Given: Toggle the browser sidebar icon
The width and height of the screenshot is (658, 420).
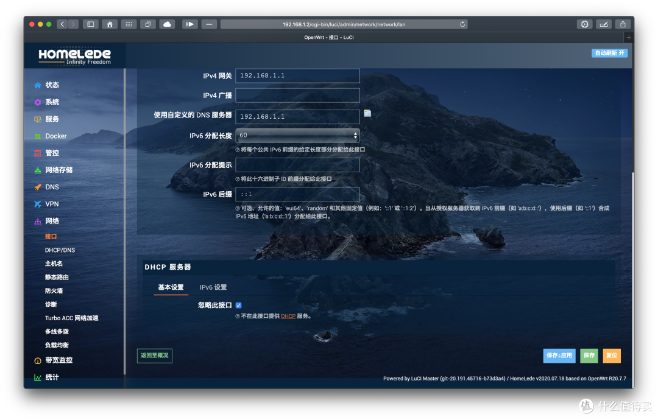Looking at the screenshot, I should tap(91, 24).
